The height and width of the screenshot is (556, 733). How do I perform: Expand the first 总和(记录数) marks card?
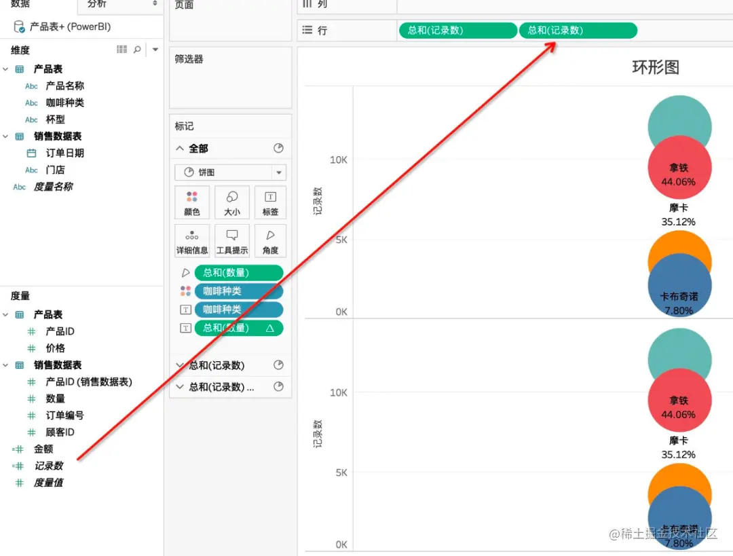(179, 365)
